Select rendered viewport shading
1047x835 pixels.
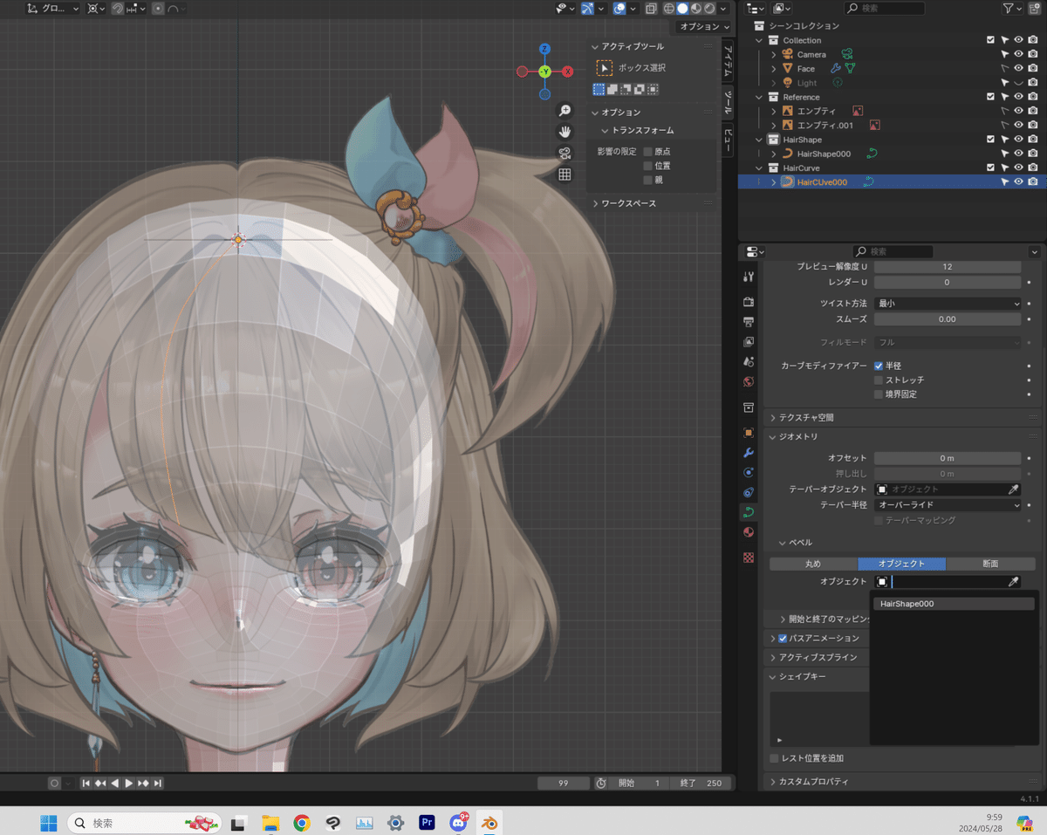pos(709,8)
